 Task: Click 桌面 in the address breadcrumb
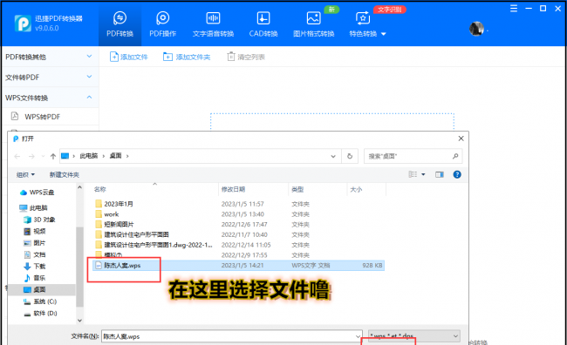click(115, 156)
